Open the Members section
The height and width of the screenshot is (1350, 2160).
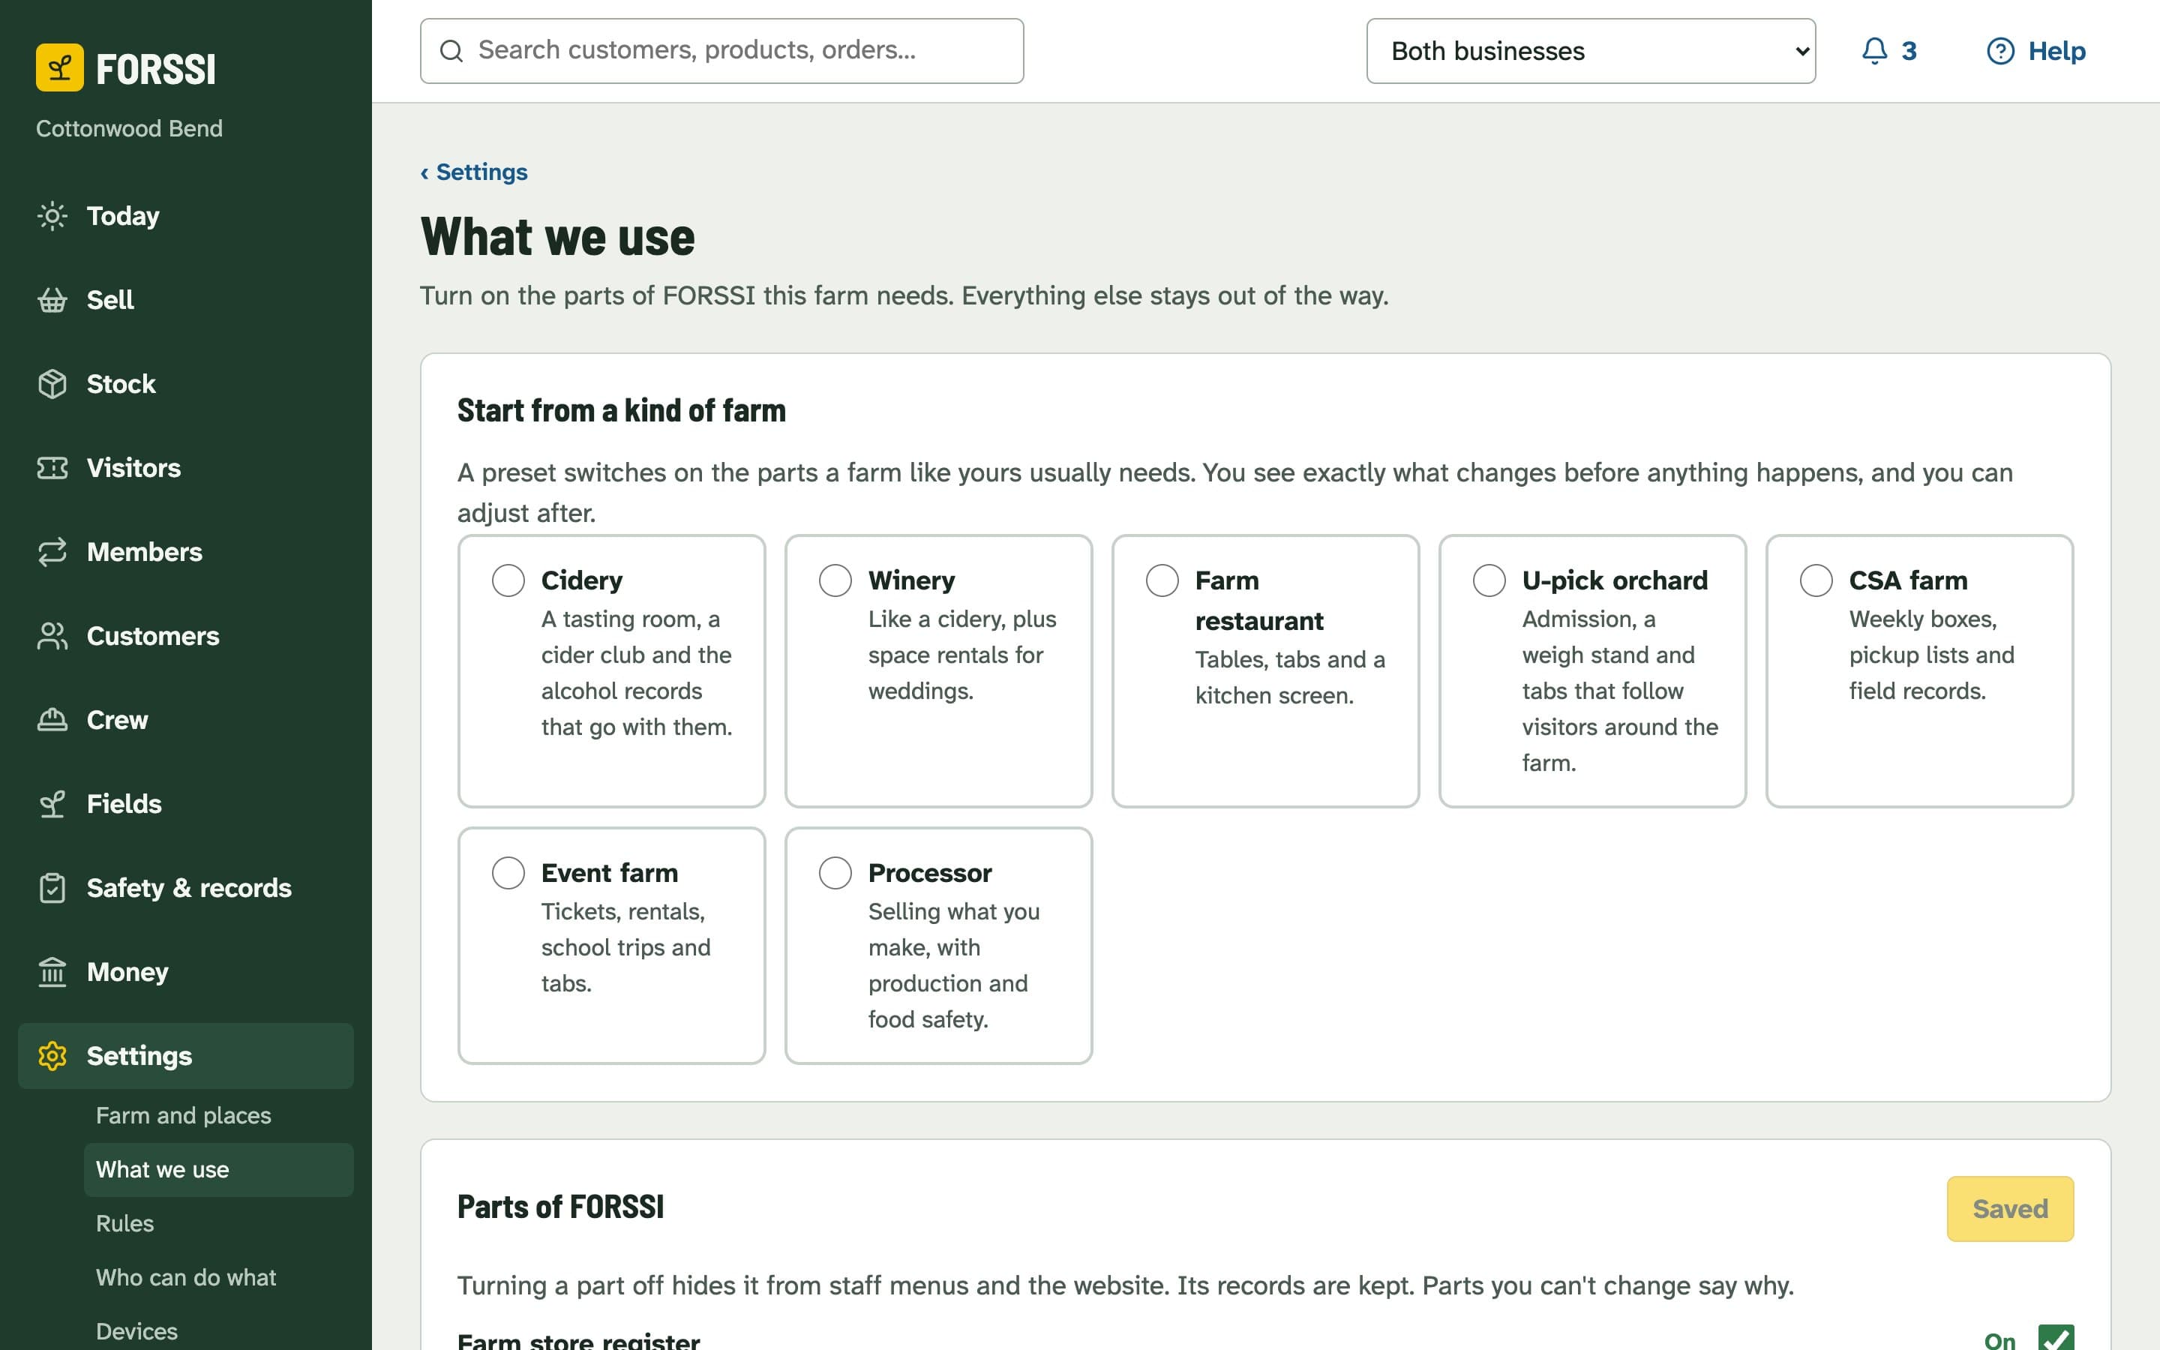(186, 552)
